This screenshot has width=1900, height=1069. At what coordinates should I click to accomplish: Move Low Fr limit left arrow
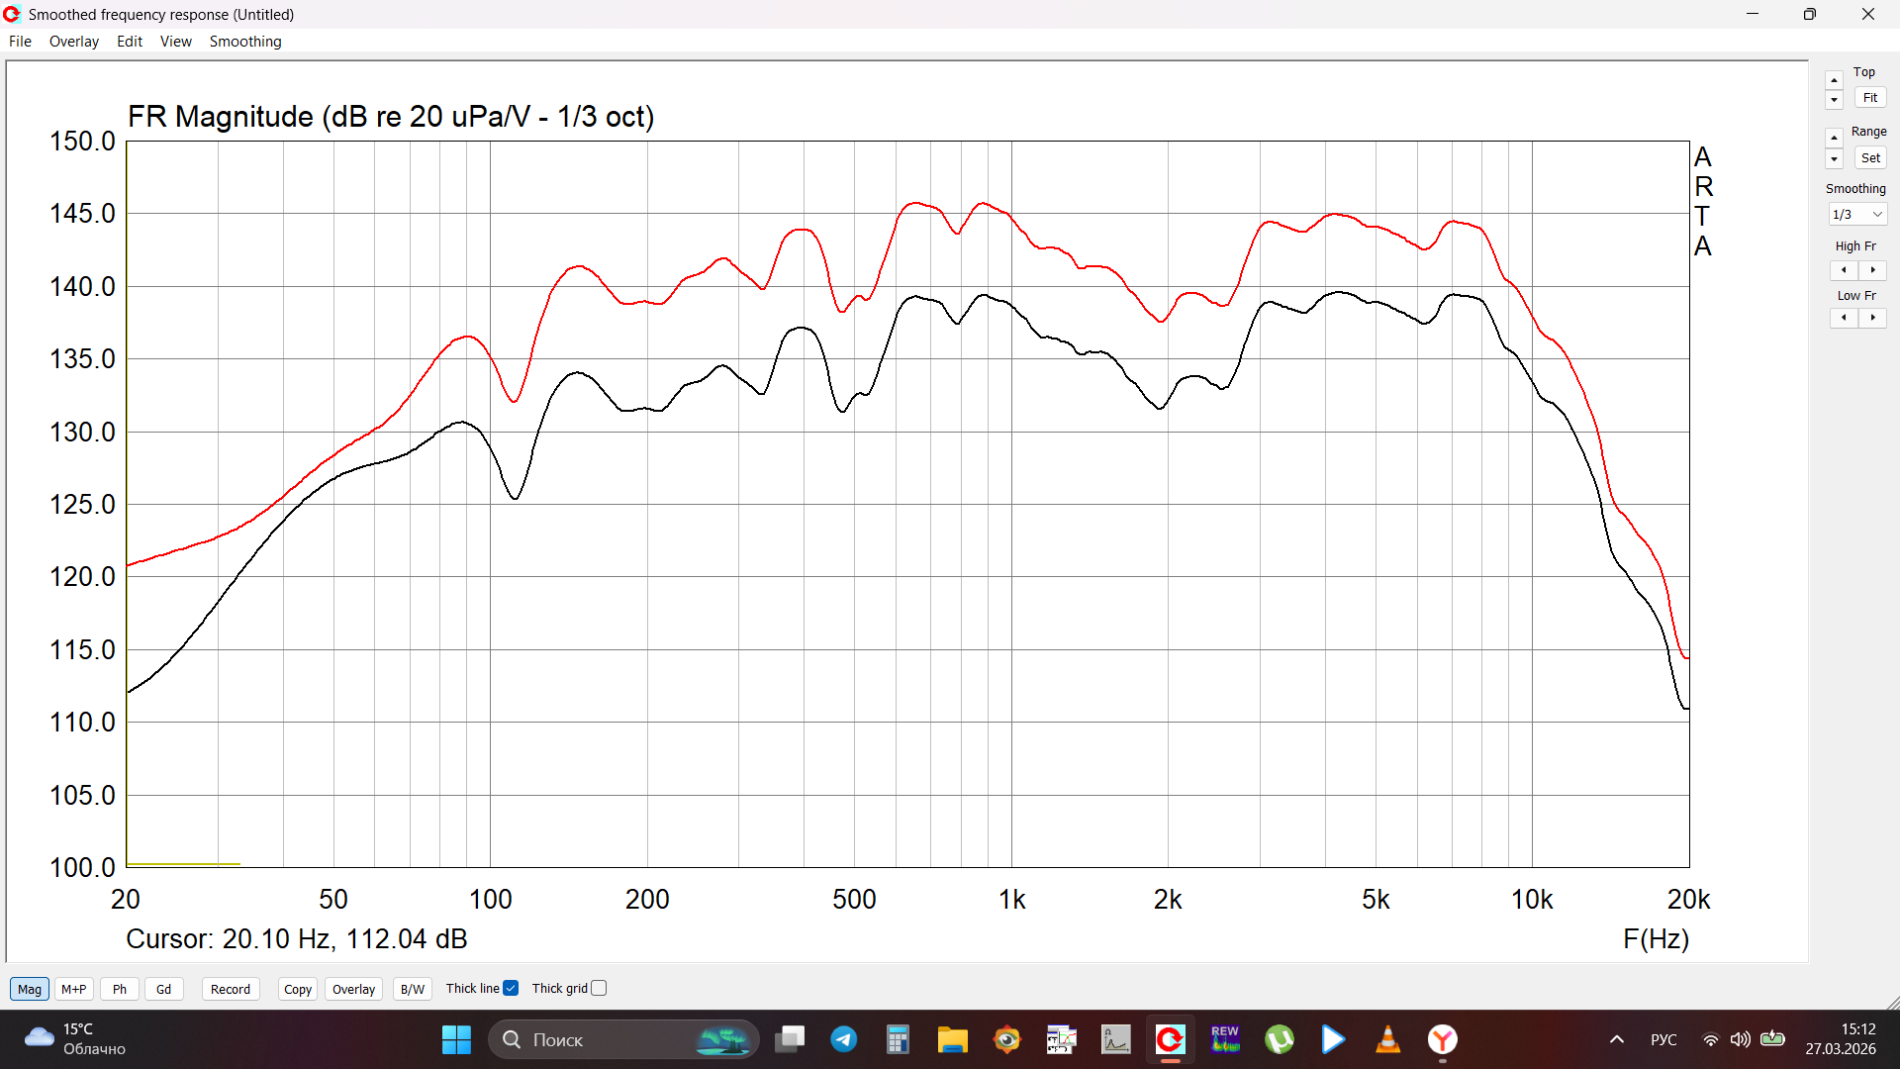(x=1844, y=318)
